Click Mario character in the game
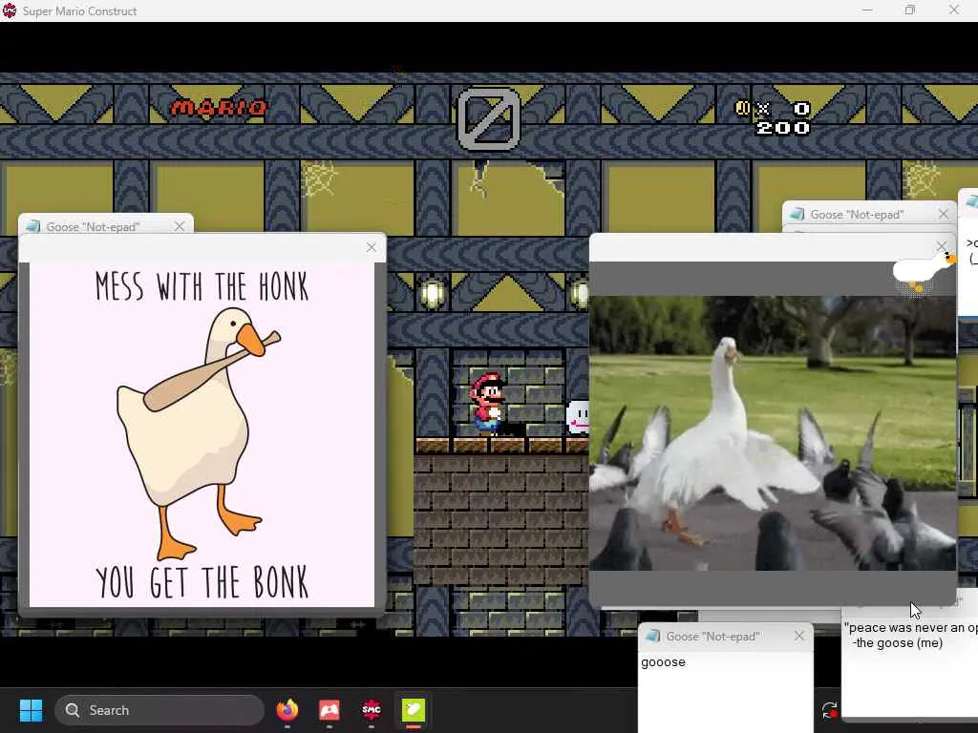Image resolution: width=978 pixels, height=733 pixels. (x=488, y=404)
